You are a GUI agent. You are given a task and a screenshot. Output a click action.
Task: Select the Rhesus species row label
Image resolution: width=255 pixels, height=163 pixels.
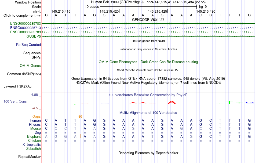35,125
